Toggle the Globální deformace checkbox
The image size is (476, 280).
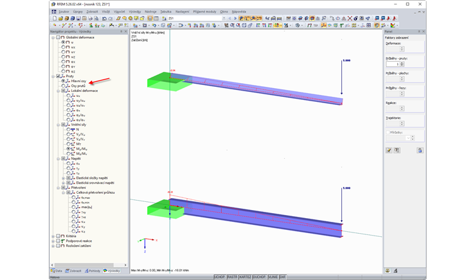(x=58, y=37)
